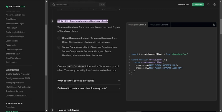Image resolution: width=222 pixels, height=112 pixels.
Task: Open Auth Hooks docs
Action: click(11, 62)
